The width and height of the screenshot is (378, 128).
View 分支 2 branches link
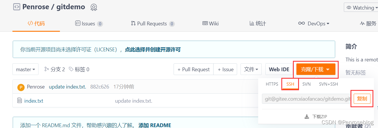54,69
